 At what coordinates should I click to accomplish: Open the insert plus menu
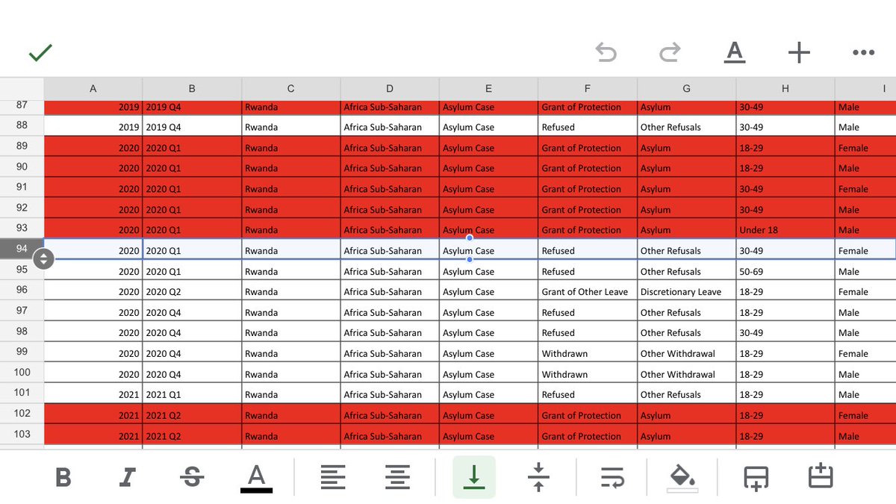(799, 52)
